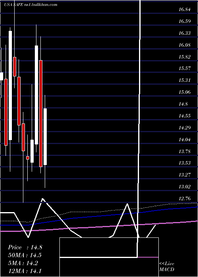This screenshot has height=277, width=198.
Task: Click the Price : 14.8 readout
Action: [x=25, y=247]
